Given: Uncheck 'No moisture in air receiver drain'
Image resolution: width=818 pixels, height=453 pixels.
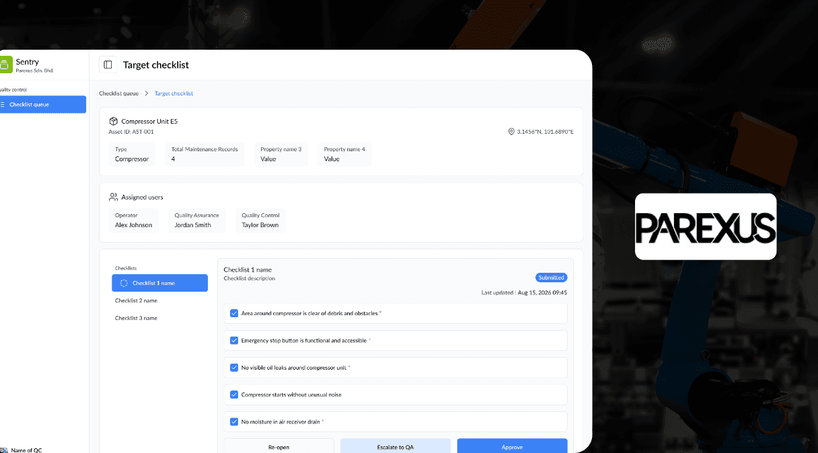Looking at the screenshot, I should tap(234, 421).
